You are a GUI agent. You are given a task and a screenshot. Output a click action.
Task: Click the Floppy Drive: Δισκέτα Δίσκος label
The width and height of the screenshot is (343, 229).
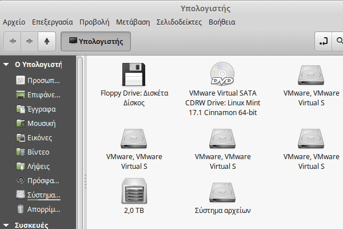[x=134, y=98]
